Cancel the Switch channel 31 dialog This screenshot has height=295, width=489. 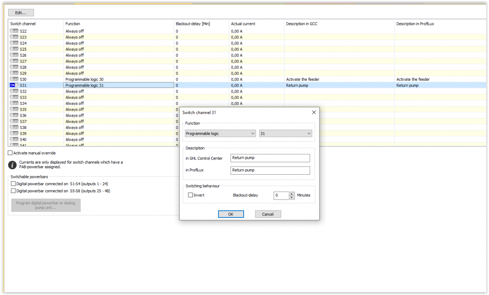[x=268, y=214]
